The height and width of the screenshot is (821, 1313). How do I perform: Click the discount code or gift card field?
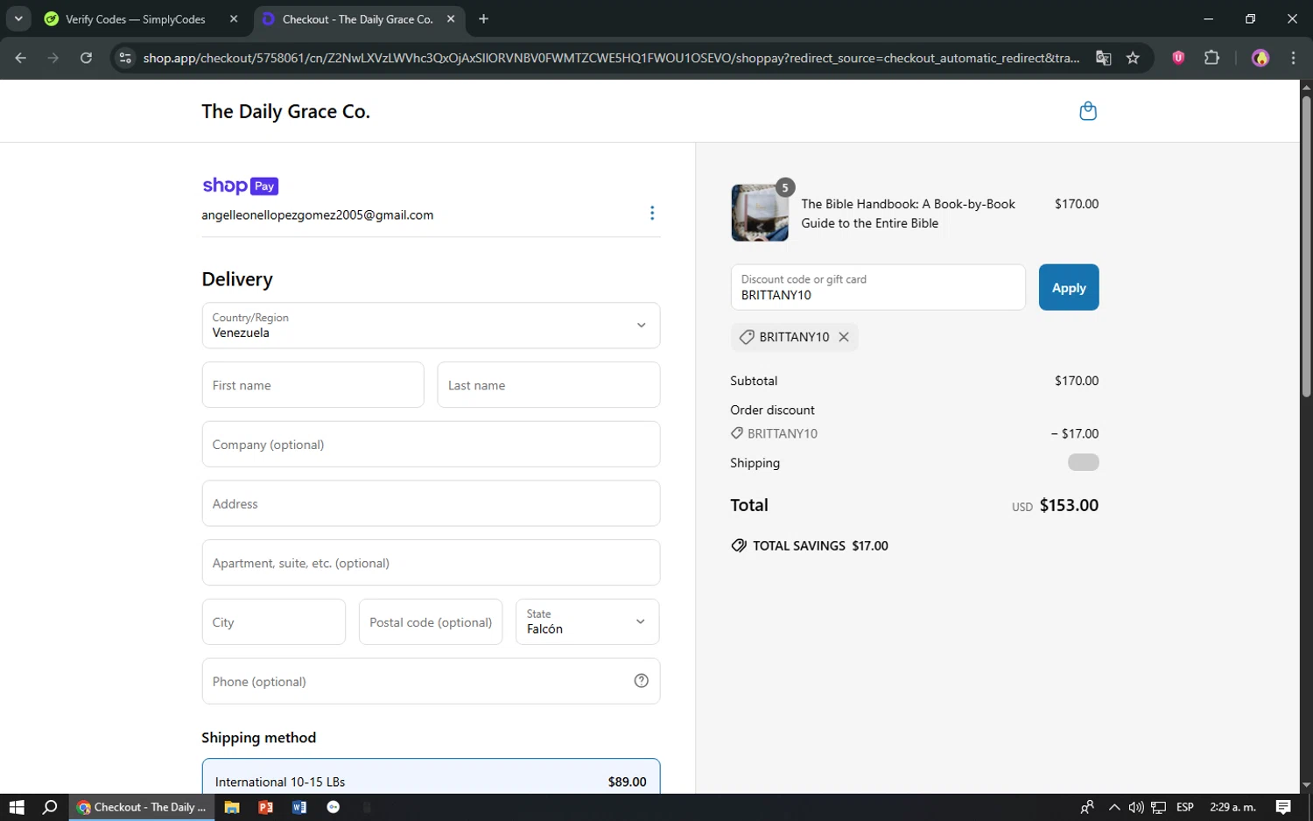(x=878, y=287)
